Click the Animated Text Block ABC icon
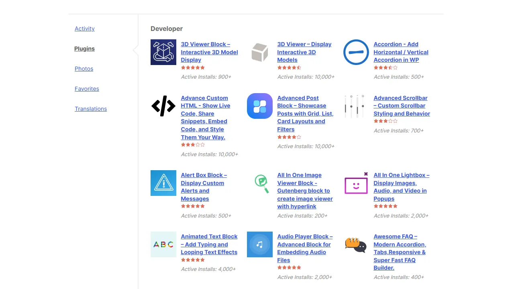Image resolution: width=514 pixels, height=289 pixels. pyautogui.click(x=163, y=244)
